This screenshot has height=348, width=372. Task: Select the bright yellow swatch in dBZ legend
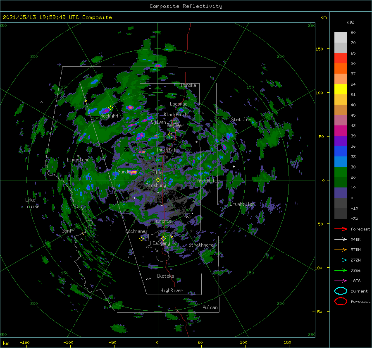pos(341,89)
